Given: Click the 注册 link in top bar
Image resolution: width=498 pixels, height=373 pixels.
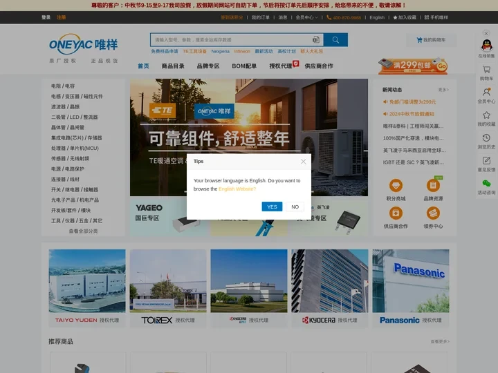Looking at the screenshot, I should 62,17.
